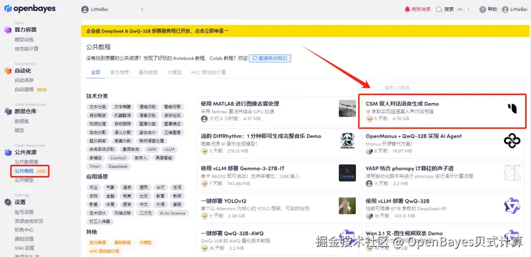Switch to the 大模型 tab

click(x=175, y=72)
